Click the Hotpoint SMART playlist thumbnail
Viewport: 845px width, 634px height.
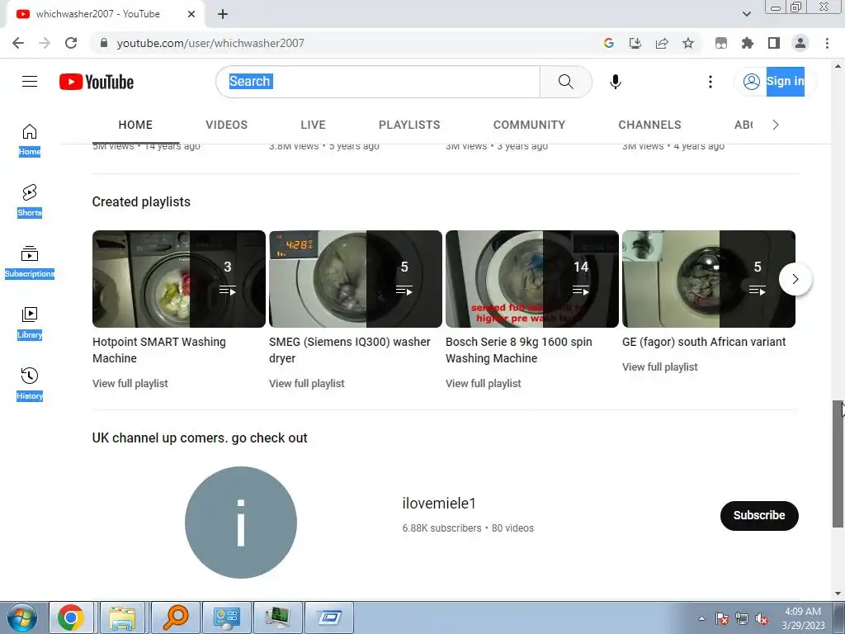(x=179, y=279)
